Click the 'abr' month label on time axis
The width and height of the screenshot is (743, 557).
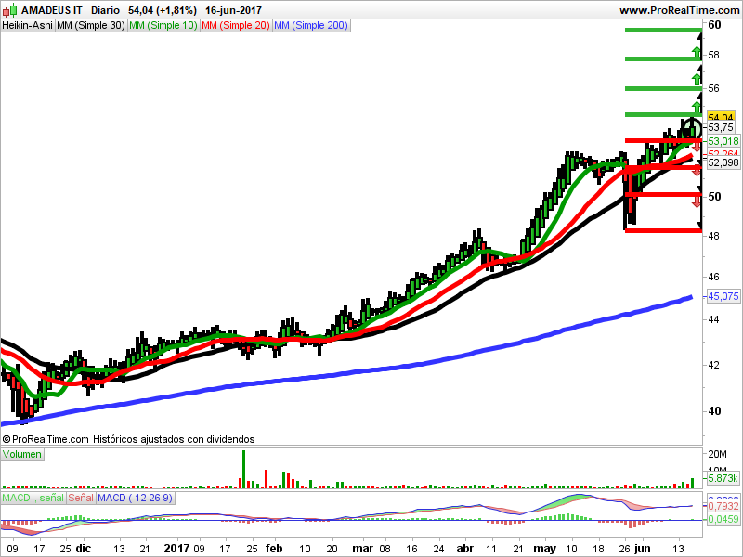(465, 549)
